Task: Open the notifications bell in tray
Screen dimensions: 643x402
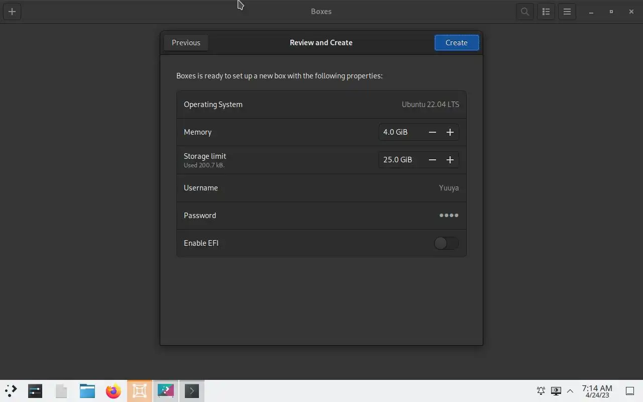Action: point(541,391)
